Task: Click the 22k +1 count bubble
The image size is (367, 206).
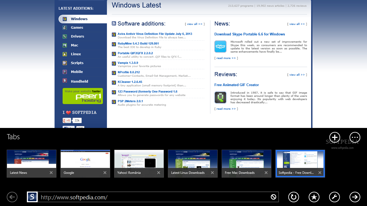Action: pyautogui.click(x=77, y=120)
